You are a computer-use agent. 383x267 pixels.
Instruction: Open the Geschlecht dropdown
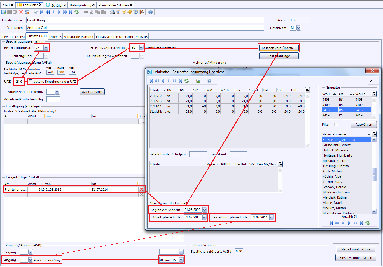(298, 28)
